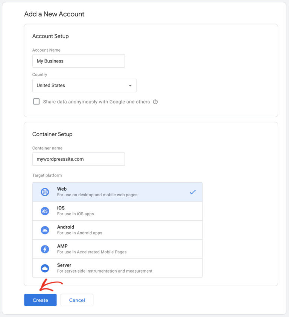This screenshot has width=289, height=317.
Task: Open the share data help tooltip icon
Action: tap(155, 102)
